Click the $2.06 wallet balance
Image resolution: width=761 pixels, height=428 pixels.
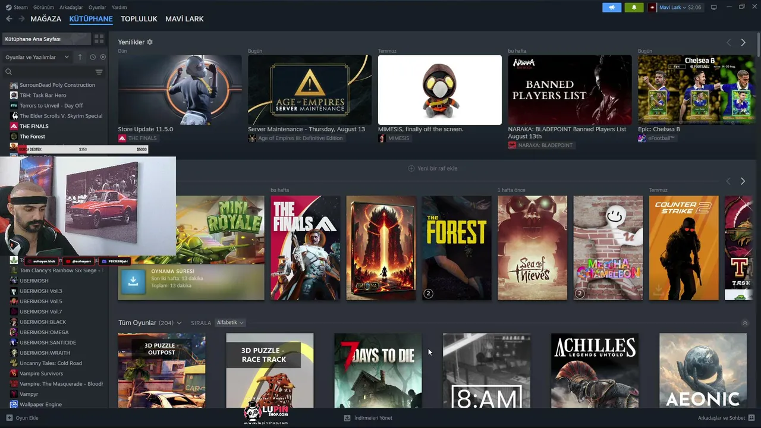pyautogui.click(x=694, y=7)
